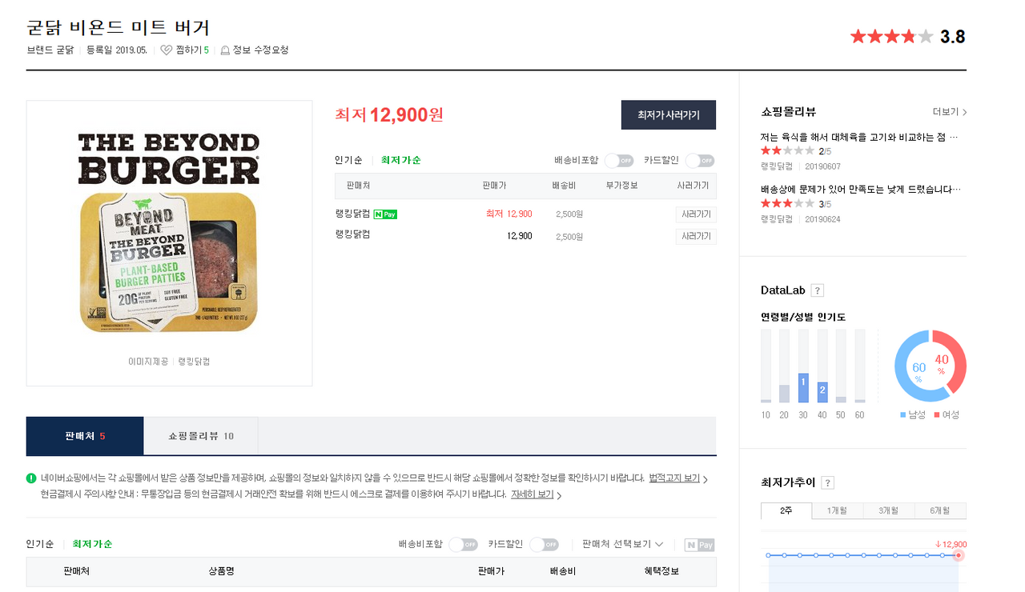Viewport: 1025px width, 592px height.
Task: Click the 정보 수정요청 bell icon
Action: [x=225, y=50]
